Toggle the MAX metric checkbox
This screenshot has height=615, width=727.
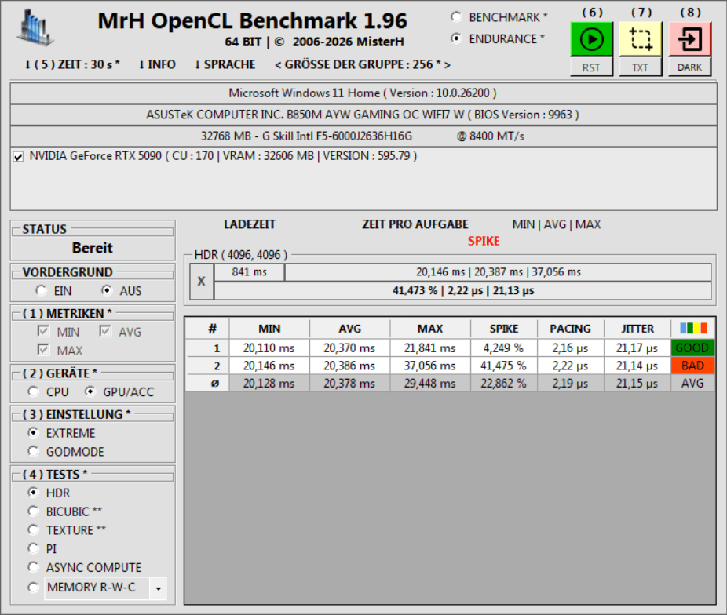(x=43, y=350)
